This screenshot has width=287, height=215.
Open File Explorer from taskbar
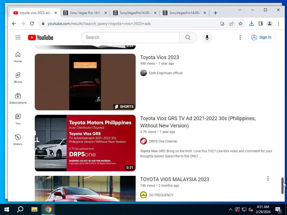34,209
